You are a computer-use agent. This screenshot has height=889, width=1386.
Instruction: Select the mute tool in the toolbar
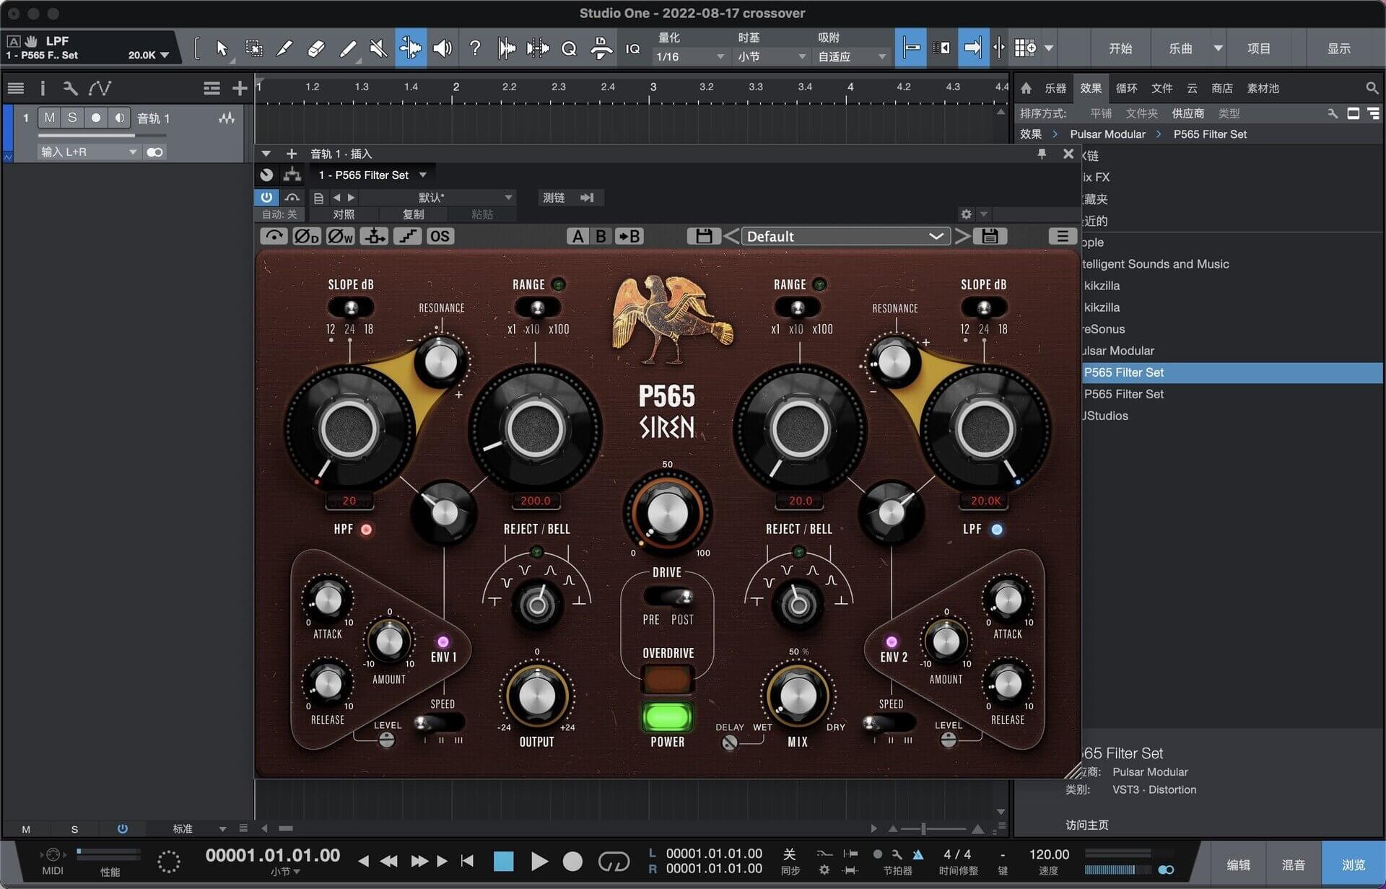coord(378,48)
